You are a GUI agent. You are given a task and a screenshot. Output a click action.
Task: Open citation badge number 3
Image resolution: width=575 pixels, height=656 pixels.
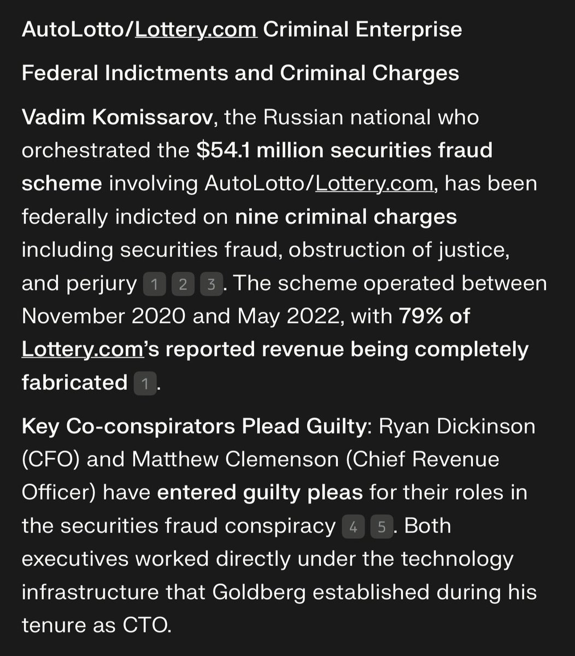tap(211, 284)
